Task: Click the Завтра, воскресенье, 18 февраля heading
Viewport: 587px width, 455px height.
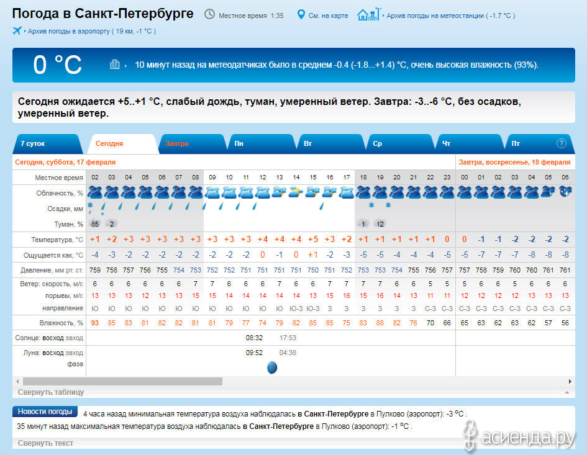Action: 515,163
